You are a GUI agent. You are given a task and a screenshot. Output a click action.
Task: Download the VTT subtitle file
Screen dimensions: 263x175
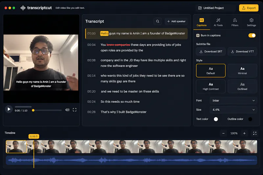(x=242, y=52)
